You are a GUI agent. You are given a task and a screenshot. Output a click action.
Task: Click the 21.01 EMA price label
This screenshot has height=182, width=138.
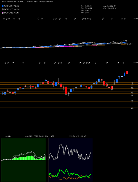[130, 44]
